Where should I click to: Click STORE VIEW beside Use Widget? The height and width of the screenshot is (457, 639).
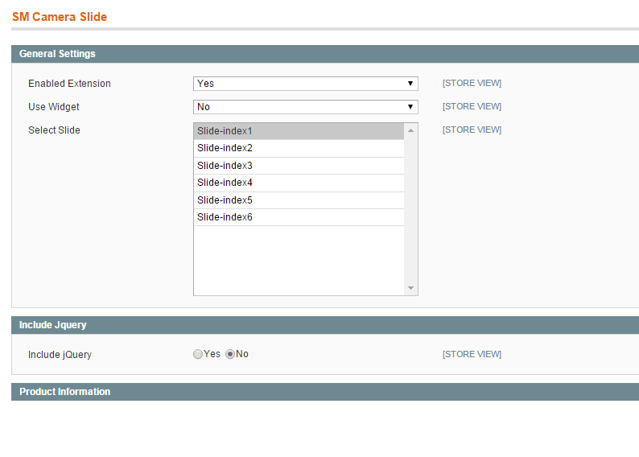(x=472, y=106)
